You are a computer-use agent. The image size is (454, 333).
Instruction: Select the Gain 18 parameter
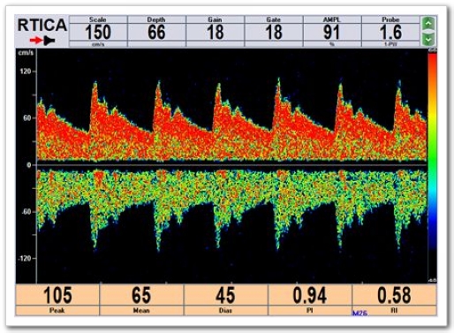point(215,32)
